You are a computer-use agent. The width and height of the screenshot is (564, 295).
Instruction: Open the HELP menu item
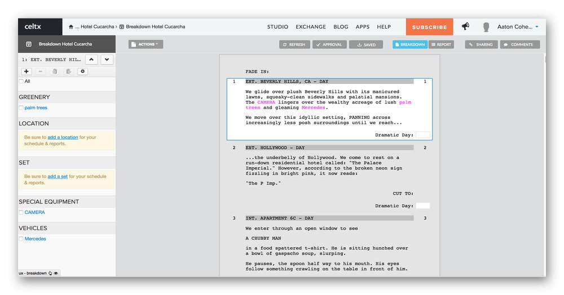(x=384, y=26)
